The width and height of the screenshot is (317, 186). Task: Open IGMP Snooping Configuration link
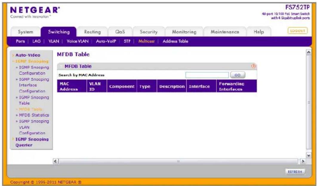(34, 70)
